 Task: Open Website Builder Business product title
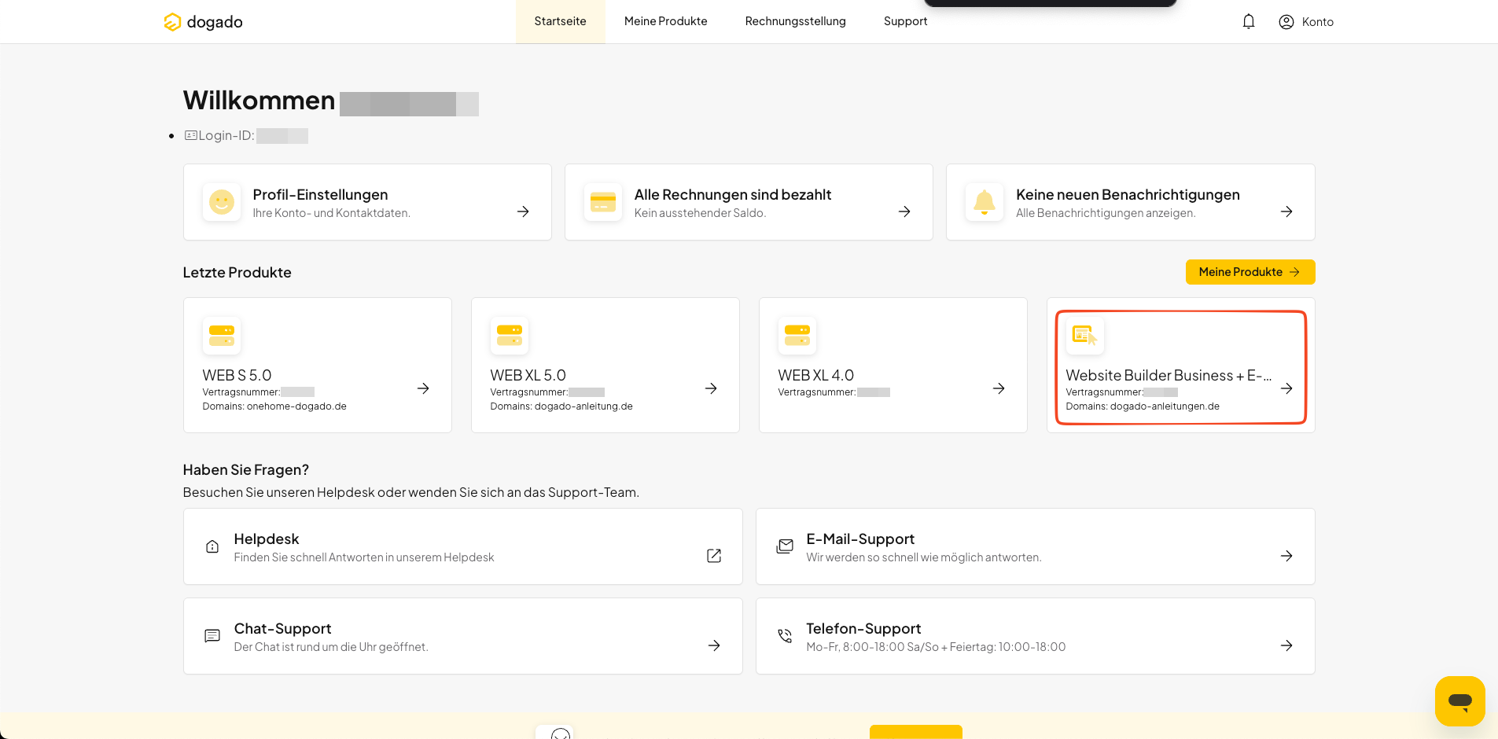pyautogui.click(x=1169, y=375)
